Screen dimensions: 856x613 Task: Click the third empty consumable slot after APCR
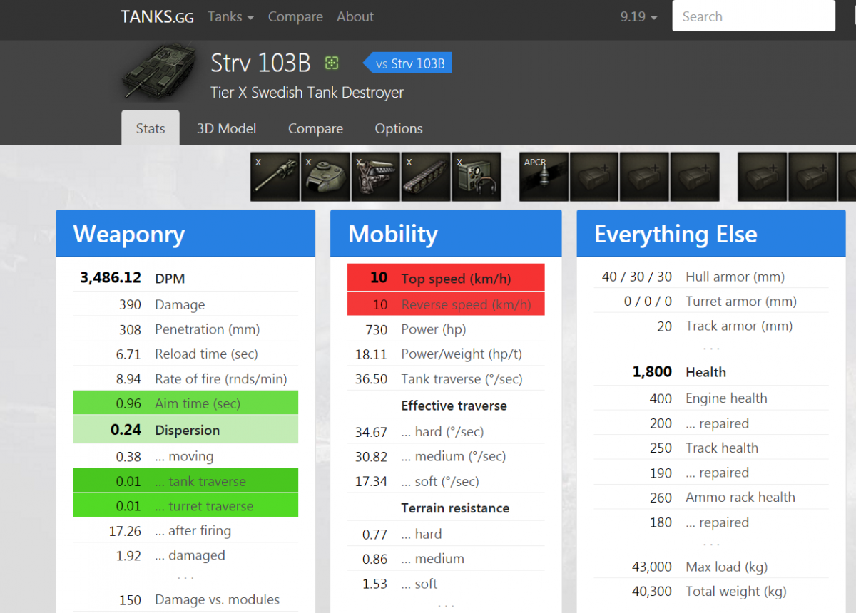tap(695, 177)
